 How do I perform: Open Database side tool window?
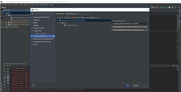click(179, 24)
